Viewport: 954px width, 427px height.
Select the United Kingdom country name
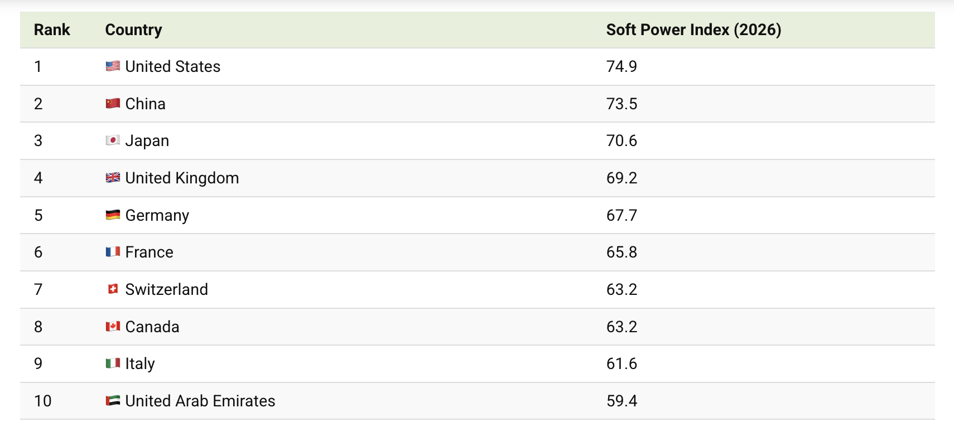tap(182, 178)
